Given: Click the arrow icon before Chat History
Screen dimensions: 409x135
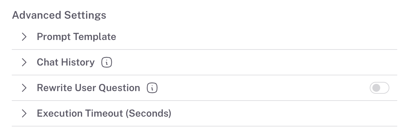Looking at the screenshot, I should point(24,62).
